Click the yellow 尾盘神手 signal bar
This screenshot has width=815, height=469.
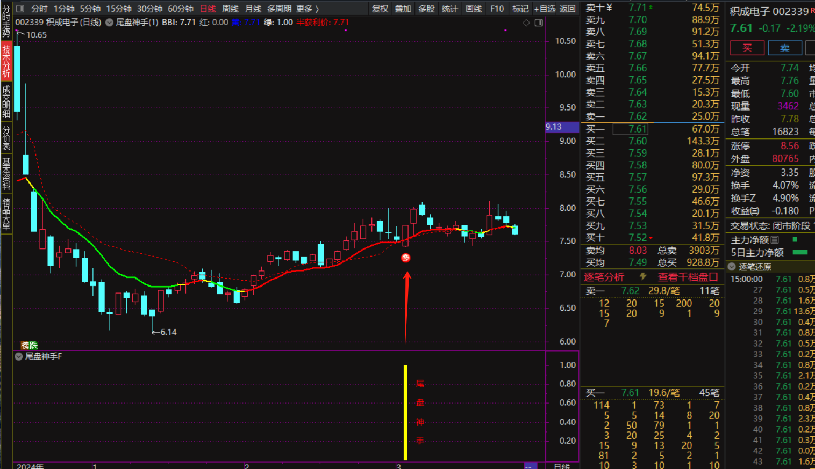[405, 412]
